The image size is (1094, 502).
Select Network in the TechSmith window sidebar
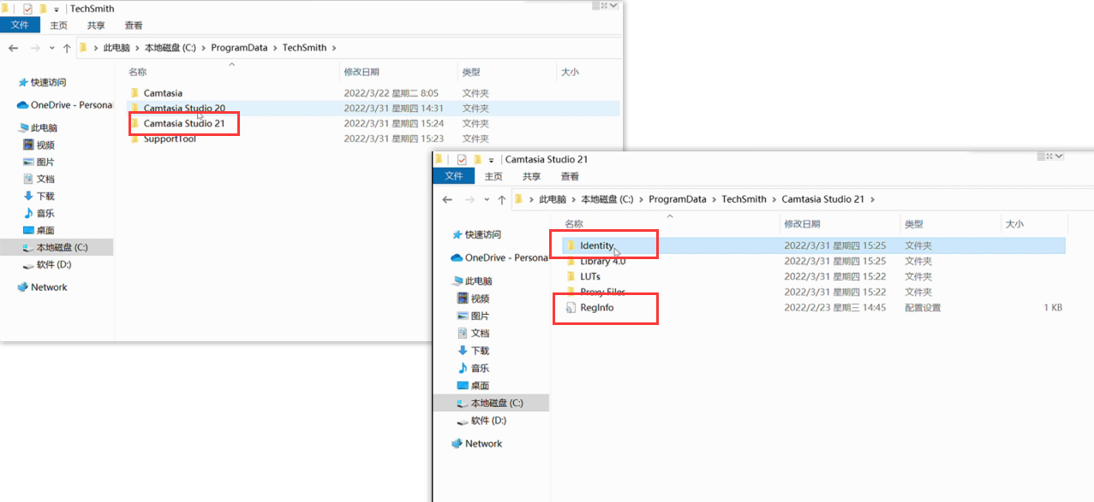click(49, 287)
